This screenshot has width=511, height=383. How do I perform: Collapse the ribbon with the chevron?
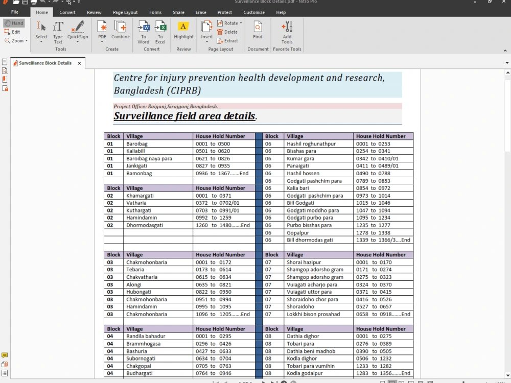505,51
